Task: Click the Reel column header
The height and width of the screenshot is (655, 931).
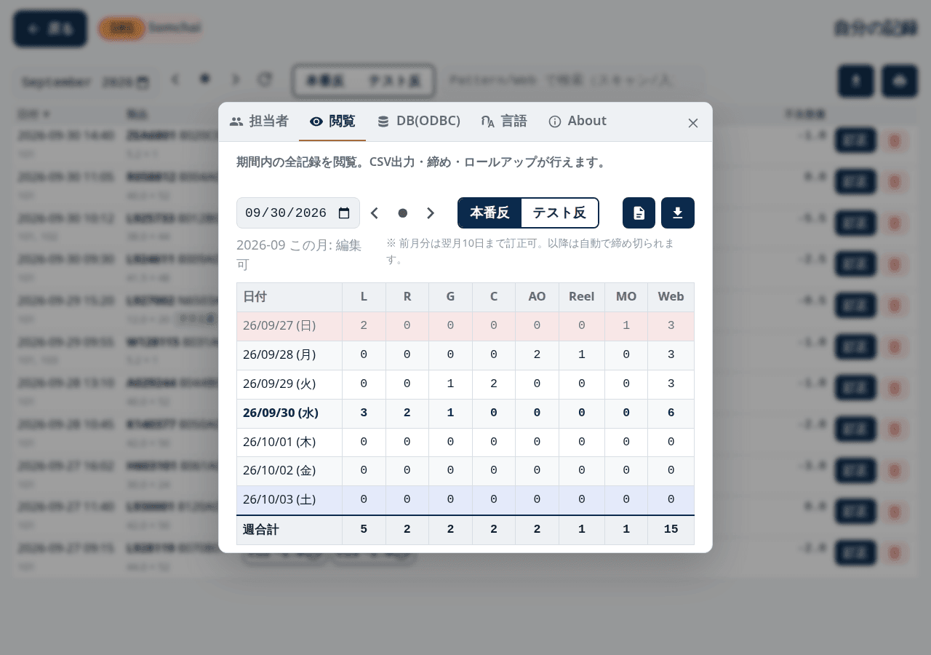Action: (582, 297)
